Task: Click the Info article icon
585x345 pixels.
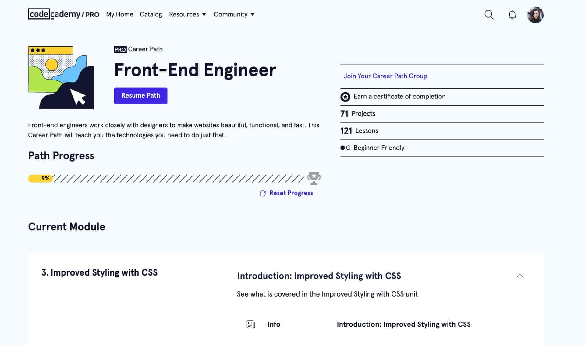Action: click(251, 324)
